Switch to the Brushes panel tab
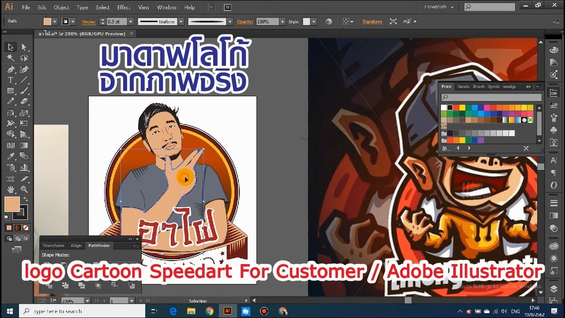The width and height of the screenshot is (565, 318). [x=479, y=87]
